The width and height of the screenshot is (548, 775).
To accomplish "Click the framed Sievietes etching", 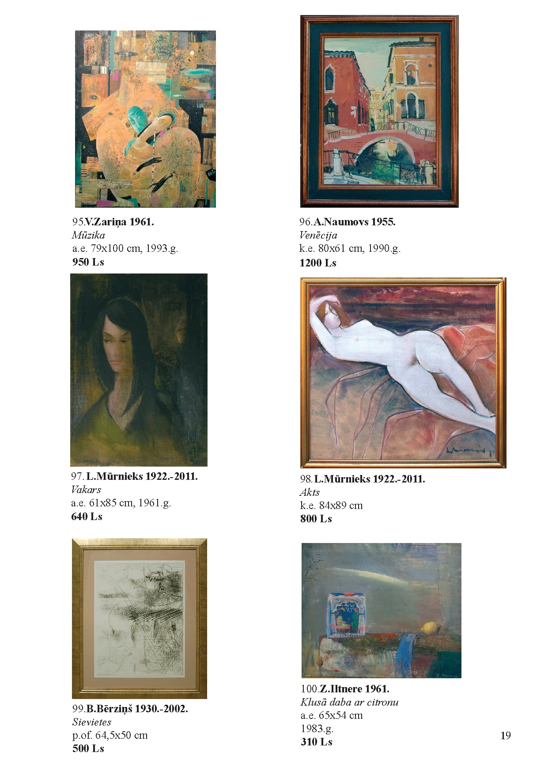I will coord(140,618).
